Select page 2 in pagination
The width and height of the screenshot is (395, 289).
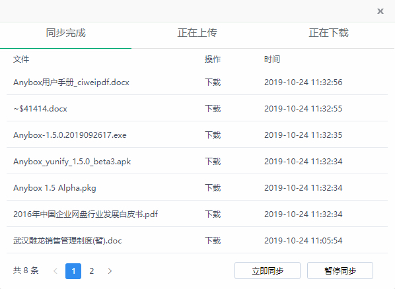(x=92, y=271)
